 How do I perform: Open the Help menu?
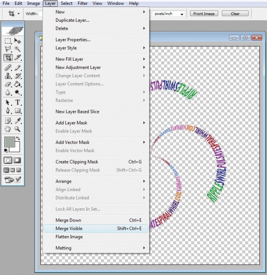(x=133, y=4)
